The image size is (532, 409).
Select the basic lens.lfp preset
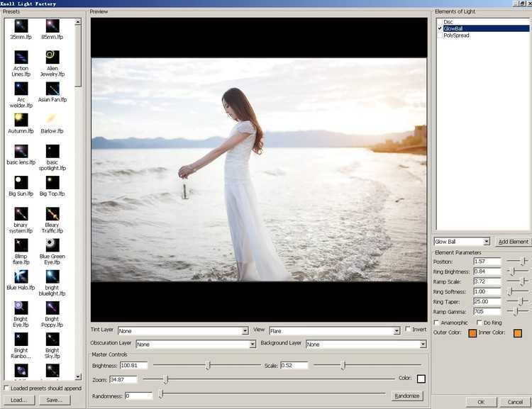21,151
